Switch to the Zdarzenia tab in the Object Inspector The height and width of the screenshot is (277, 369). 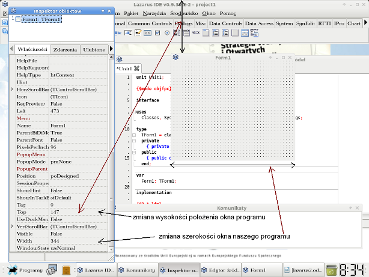tap(65, 50)
